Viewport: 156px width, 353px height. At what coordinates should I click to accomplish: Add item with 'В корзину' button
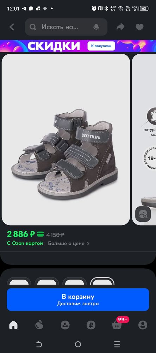78,299
